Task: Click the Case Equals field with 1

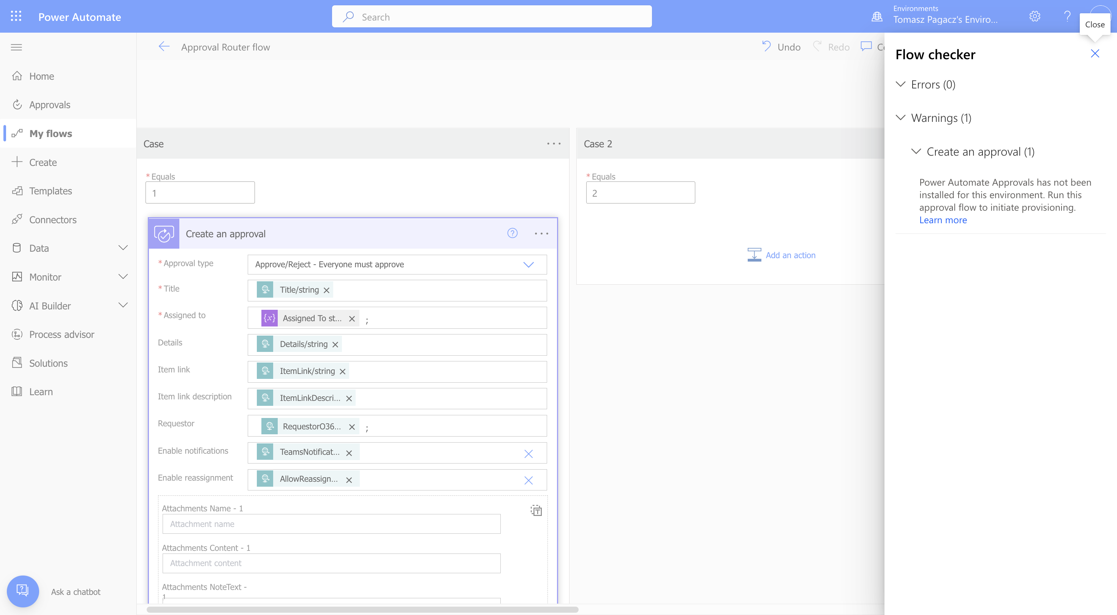Action: [x=200, y=192]
